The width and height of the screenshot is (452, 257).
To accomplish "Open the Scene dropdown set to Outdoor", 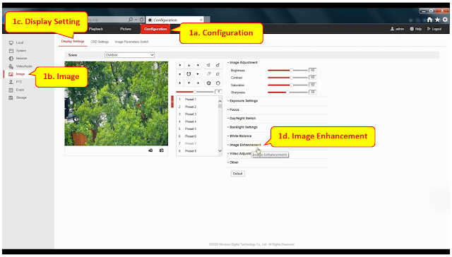I will (x=129, y=55).
